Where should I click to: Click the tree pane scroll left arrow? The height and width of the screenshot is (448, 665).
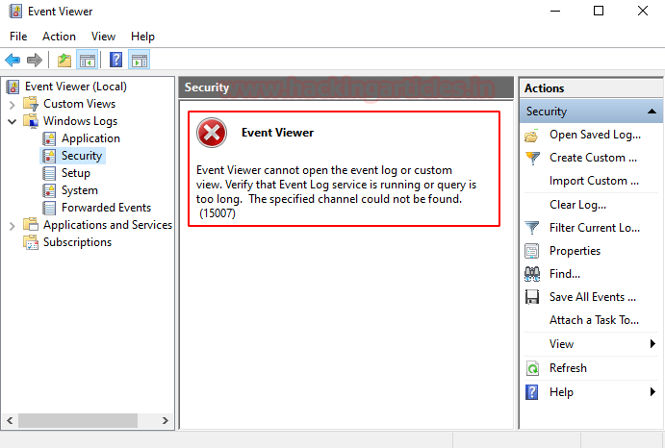[x=10, y=420]
